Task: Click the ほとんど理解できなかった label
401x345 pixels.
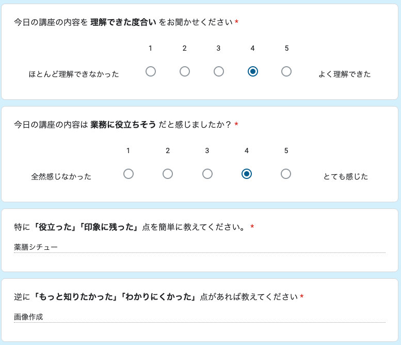Action: (74, 74)
